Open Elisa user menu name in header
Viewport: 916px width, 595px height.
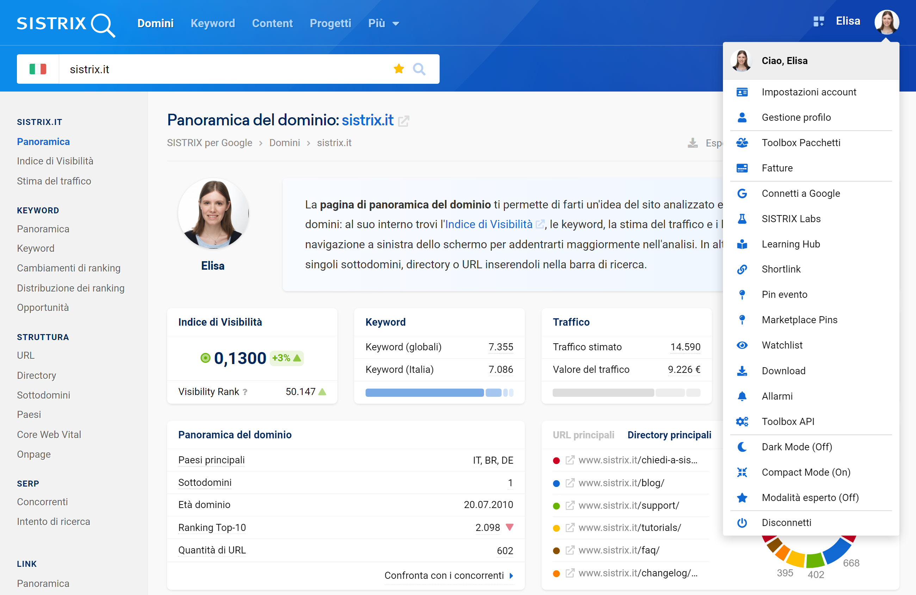848,21
